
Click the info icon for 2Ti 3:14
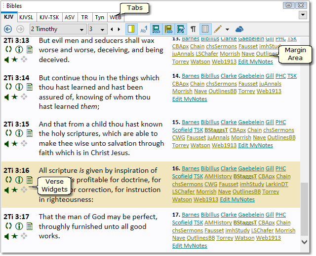(19, 87)
